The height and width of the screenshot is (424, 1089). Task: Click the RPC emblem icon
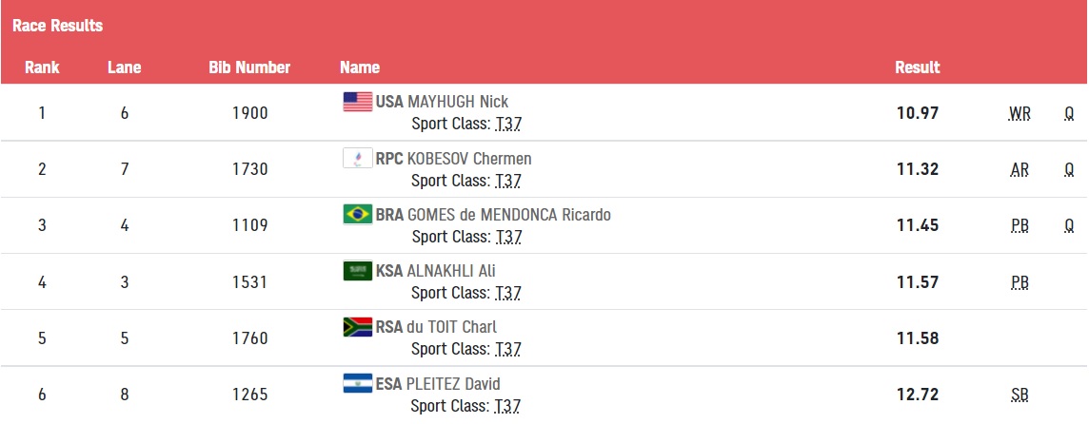point(358,158)
